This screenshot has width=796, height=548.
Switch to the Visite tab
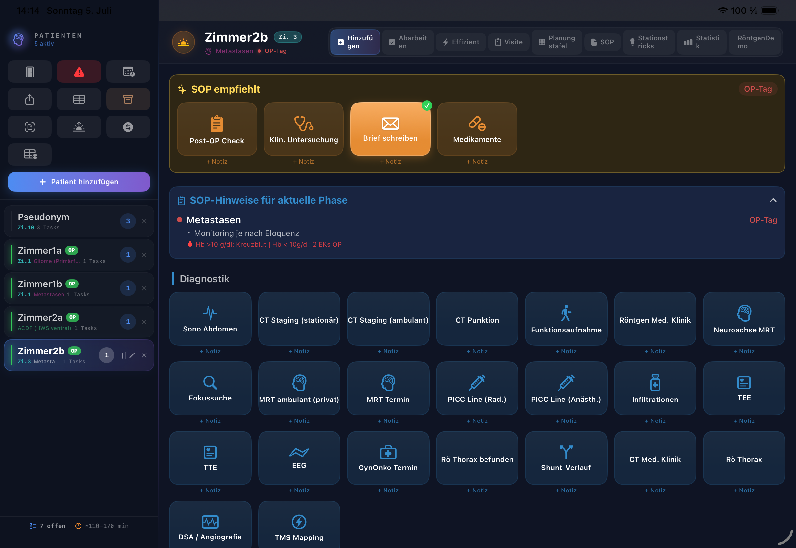(x=509, y=42)
